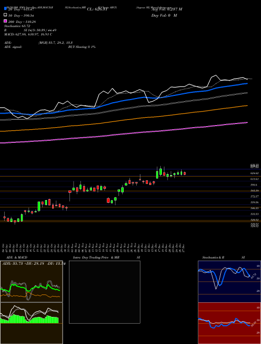The width and height of the screenshot is (261, 344).
Task: Open the ADX panel under 'ADX & MACD'
Action: [x=31, y=281]
